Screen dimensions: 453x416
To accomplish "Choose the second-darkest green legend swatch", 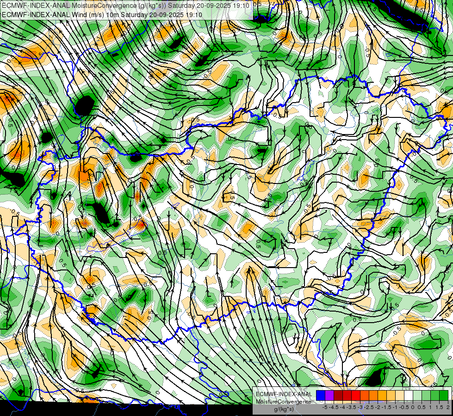I will (435, 395).
